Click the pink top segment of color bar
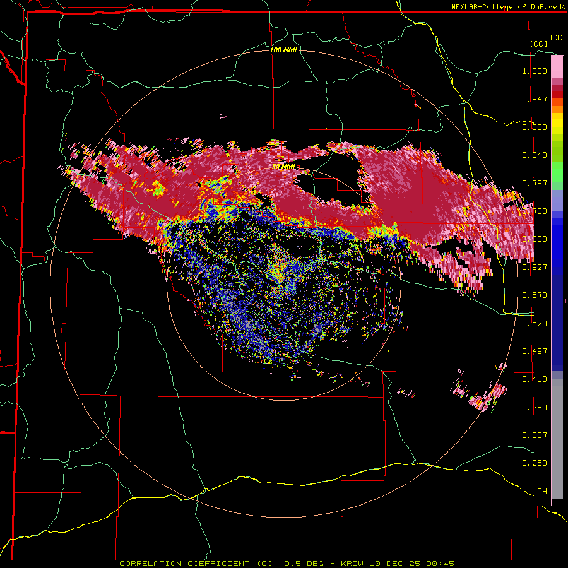The height and width of the screenshot is (568, 568). pos(557,67)
